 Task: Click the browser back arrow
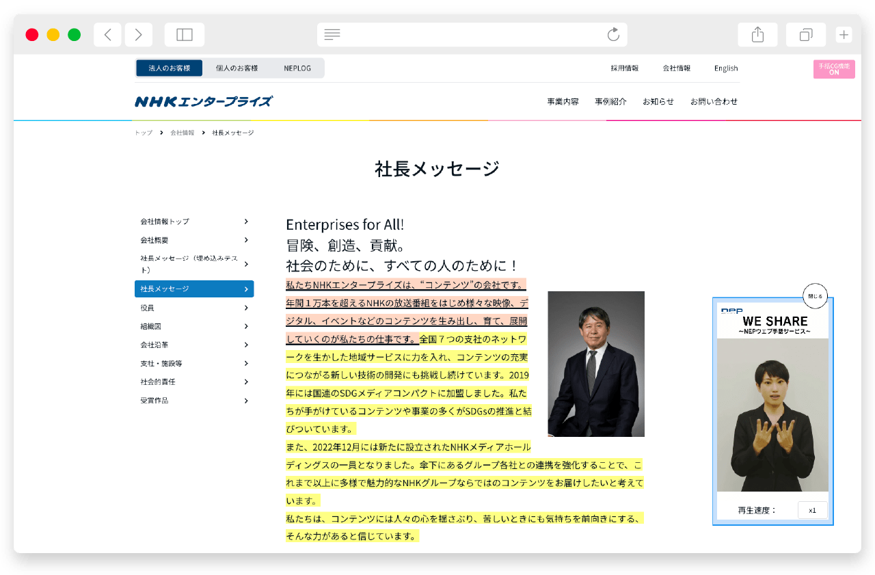(107, 35)
